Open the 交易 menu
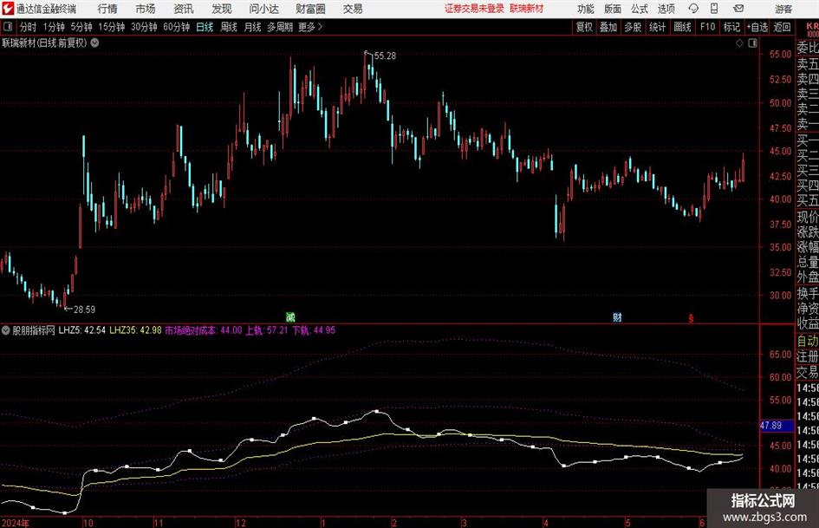Viewport: 819px width, 528px height. [x=353, y=9]
